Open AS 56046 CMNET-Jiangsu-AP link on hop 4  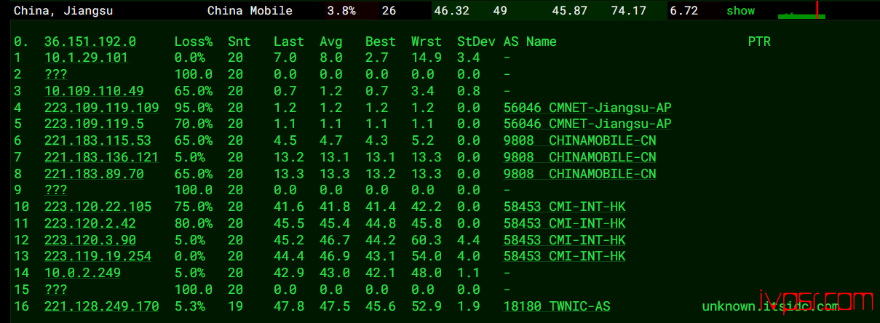(587, 108)
